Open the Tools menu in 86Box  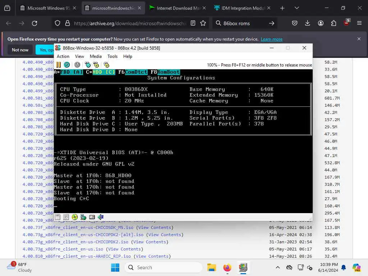(x=112, y=56)
